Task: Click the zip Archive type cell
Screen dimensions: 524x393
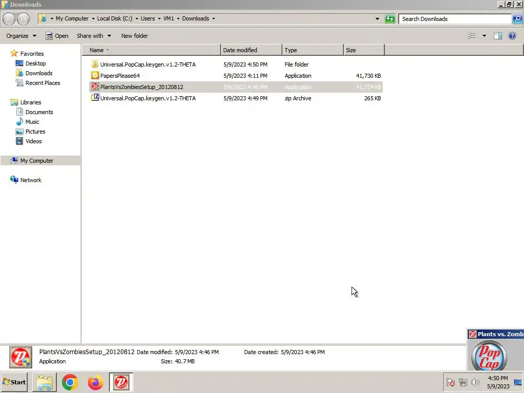Action: (x=298, y=98)
